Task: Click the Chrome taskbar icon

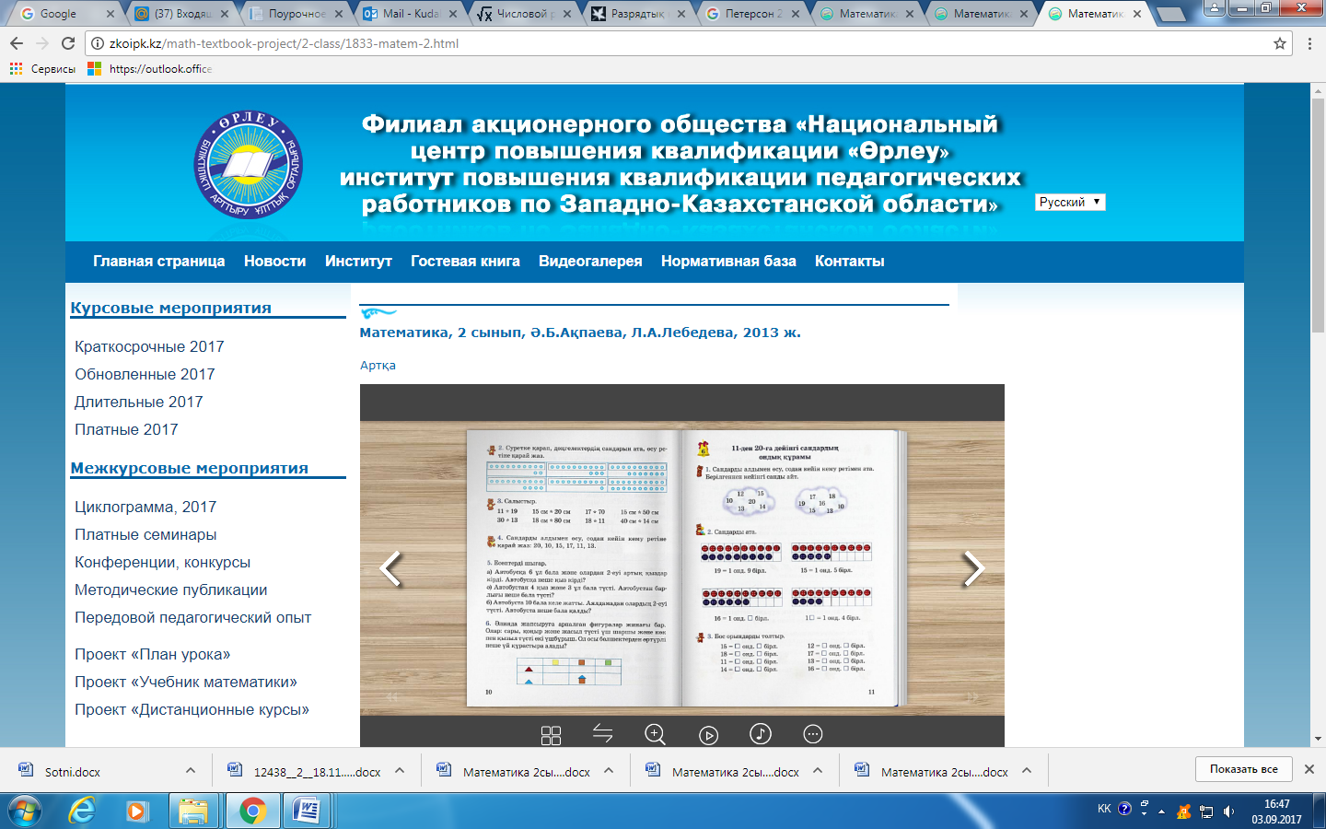Action: pos(251,811)
